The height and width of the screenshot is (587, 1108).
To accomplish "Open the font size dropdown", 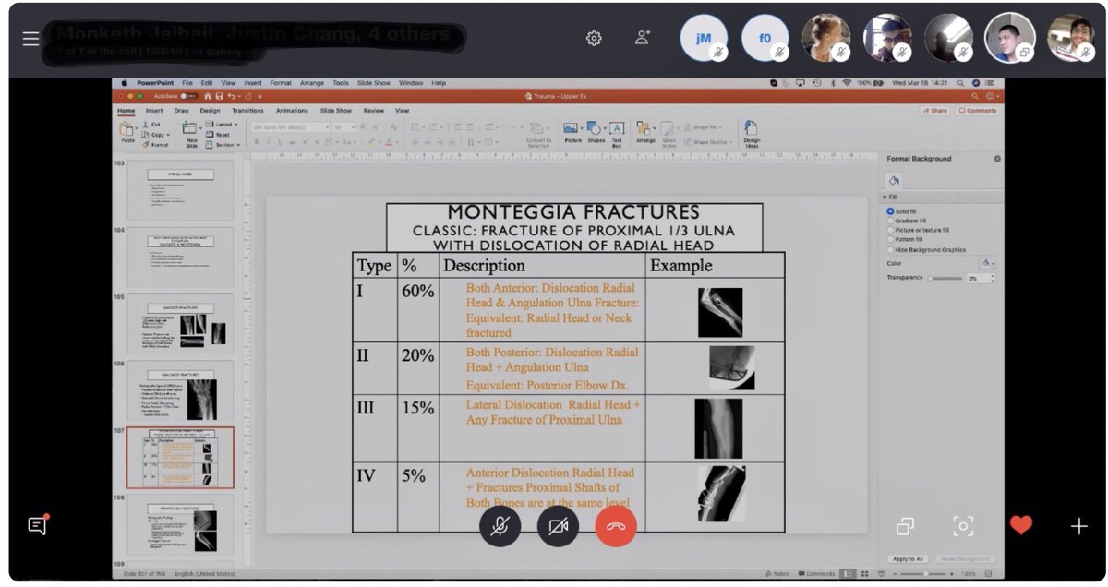I will tap(343, 127).
